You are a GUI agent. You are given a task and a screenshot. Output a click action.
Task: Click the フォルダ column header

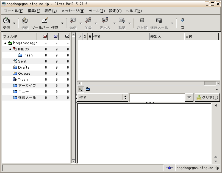click(x=20, y=36)
